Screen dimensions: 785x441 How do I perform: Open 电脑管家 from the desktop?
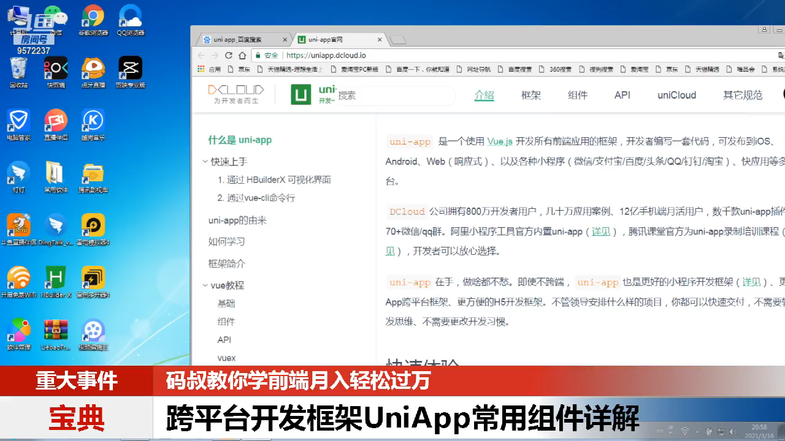click(x=18, y=119)
